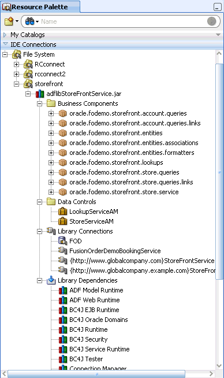Collapse the Library Dependencies node
The width and height of the screenshot is (224, 378).
pyautogui.click(x=39, y=280)
